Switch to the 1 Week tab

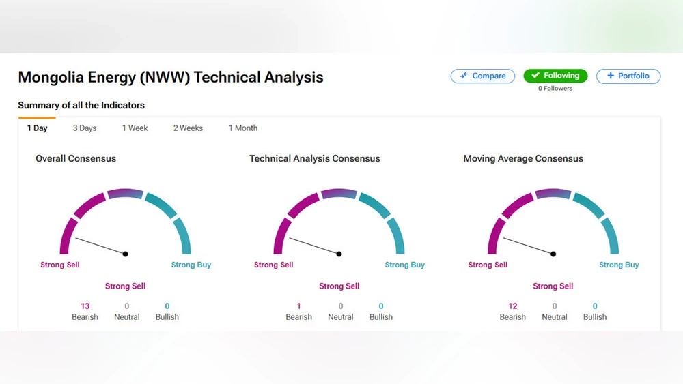[135, 128]
